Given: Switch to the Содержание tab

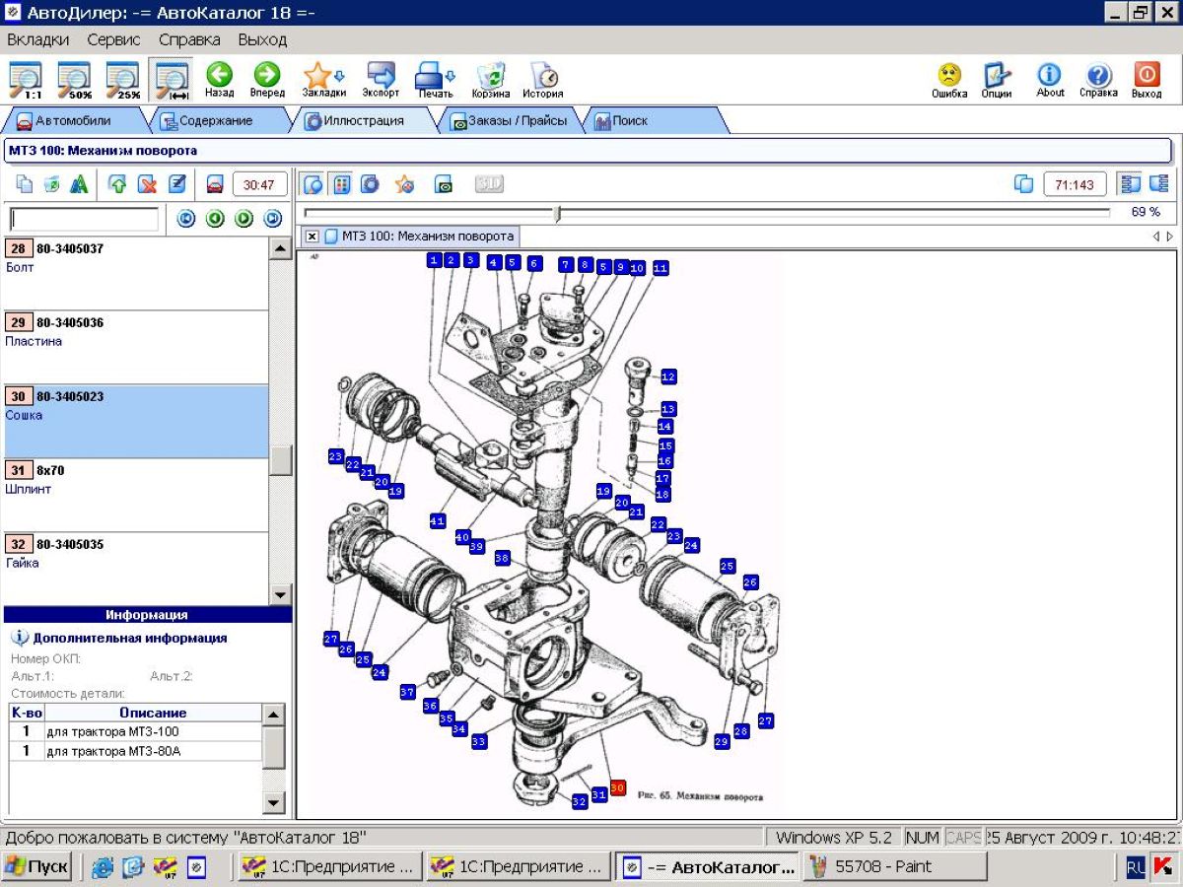Looking at the screenshot, I should [215, 121].
